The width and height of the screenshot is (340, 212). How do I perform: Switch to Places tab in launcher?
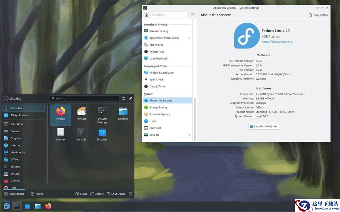[37, 194]
